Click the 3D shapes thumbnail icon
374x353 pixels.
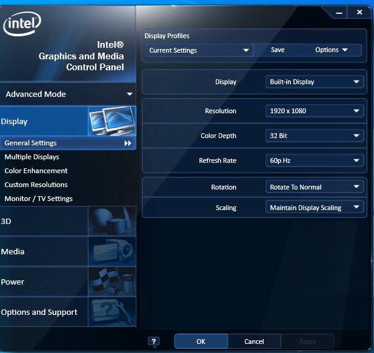point(112,221)
